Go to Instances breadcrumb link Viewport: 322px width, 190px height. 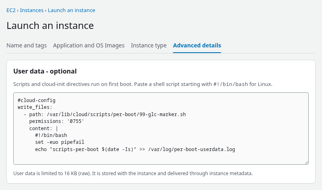coord(32,10)
